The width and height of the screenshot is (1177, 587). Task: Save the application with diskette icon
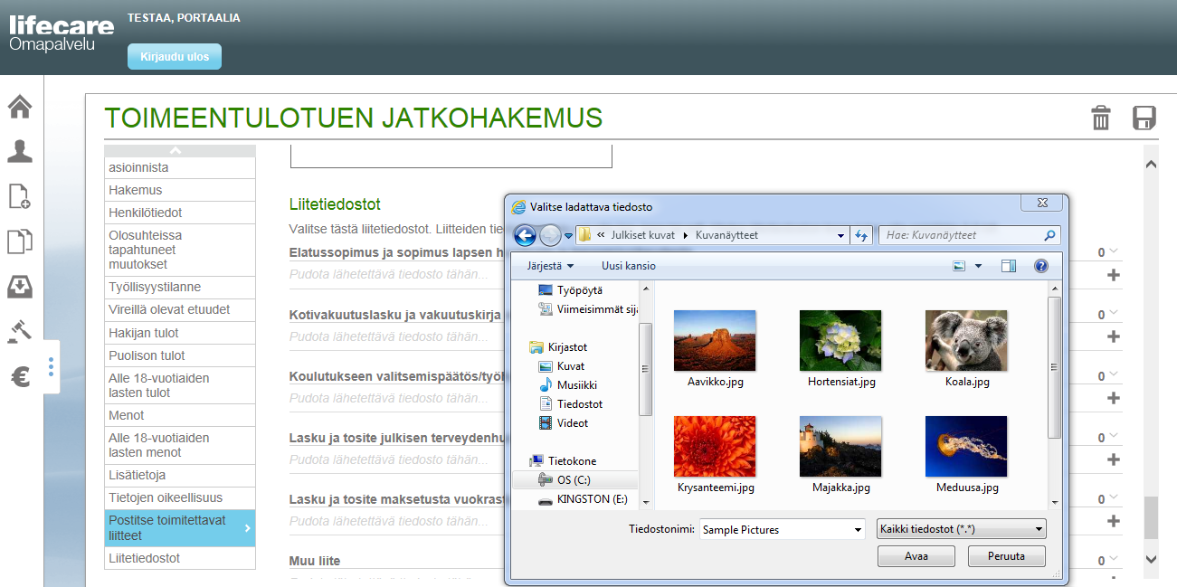[1144, 118]
